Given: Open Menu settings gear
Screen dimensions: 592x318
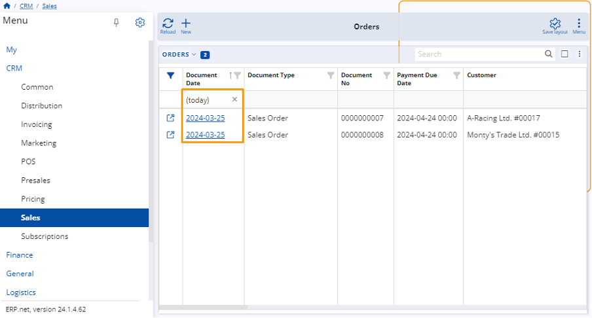Looking at the screenshot, I should click(x=140, y=22).
